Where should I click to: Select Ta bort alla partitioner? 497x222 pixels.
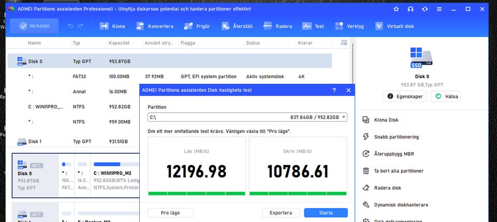[x=399, y=171]
